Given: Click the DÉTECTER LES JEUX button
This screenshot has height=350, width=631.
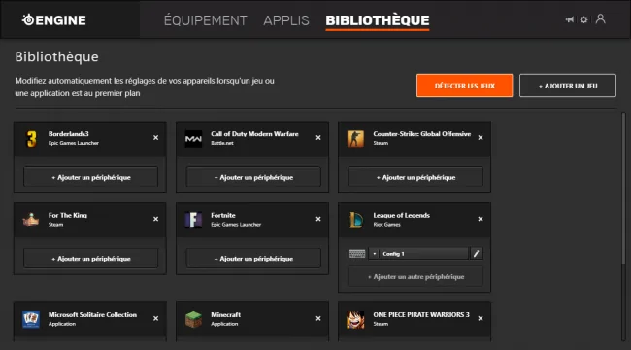Looking at the screenshot, I should [x=464, y=86].
